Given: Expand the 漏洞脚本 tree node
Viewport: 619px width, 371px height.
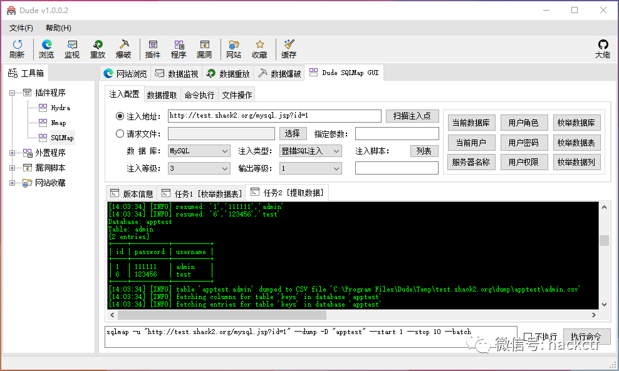Looking at the screenshot, I should (x=13, y=168).
